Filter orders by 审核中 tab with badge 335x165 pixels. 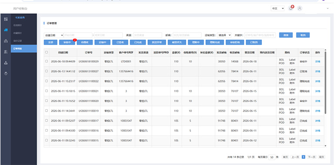pos(67,42)
